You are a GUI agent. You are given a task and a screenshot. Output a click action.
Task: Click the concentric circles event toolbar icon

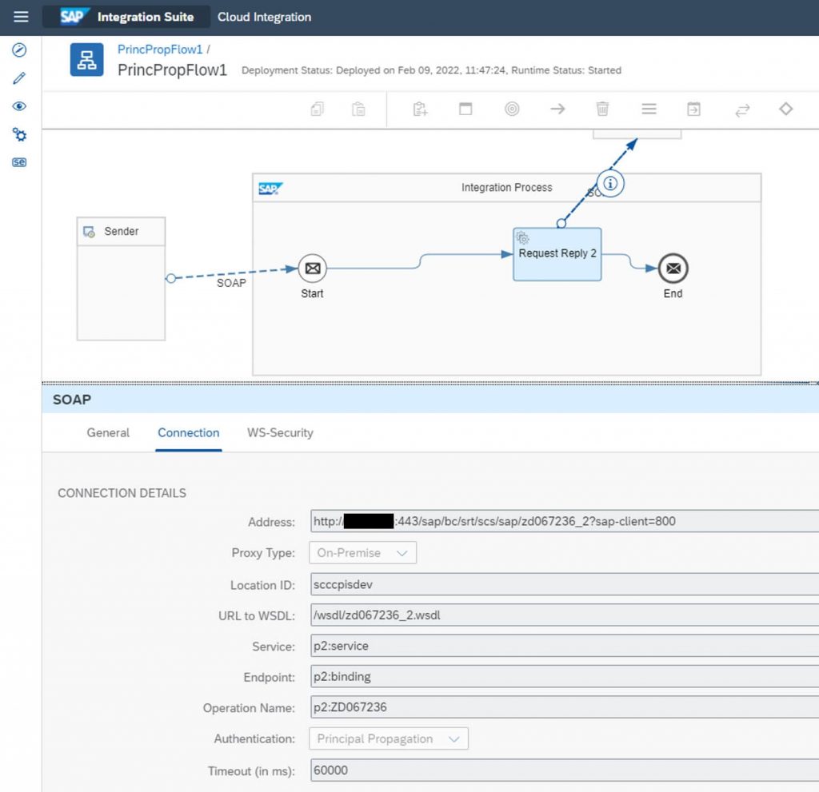pyautogui.click(x=512, y=109)
